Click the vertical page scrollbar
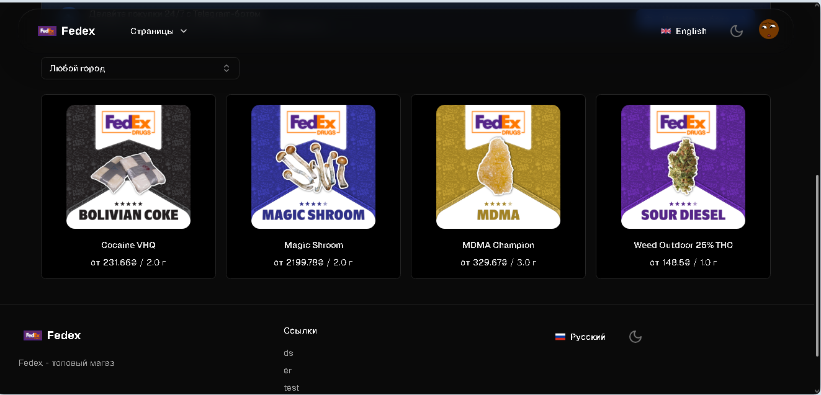The height and width of the screenshot is (395, 821). pos(817,265)
